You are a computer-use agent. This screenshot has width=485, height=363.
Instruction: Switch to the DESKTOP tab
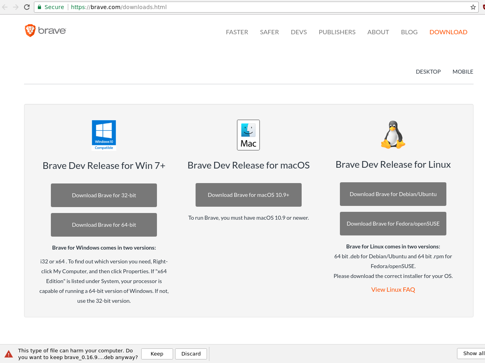coord(428,72)
